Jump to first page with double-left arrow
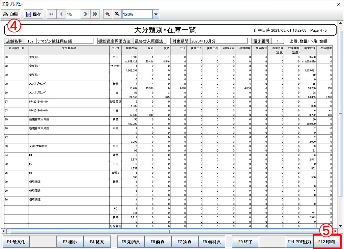This screenshot has height=249, width=344. click(x=51, y=14)
